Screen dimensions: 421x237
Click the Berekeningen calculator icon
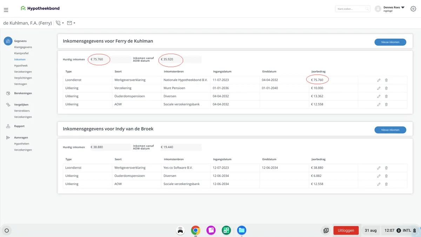8,93
